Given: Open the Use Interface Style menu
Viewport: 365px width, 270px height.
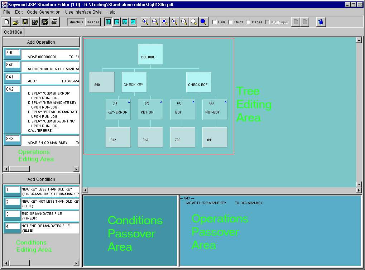Looking at the screenshot, I should pos(83,12).
